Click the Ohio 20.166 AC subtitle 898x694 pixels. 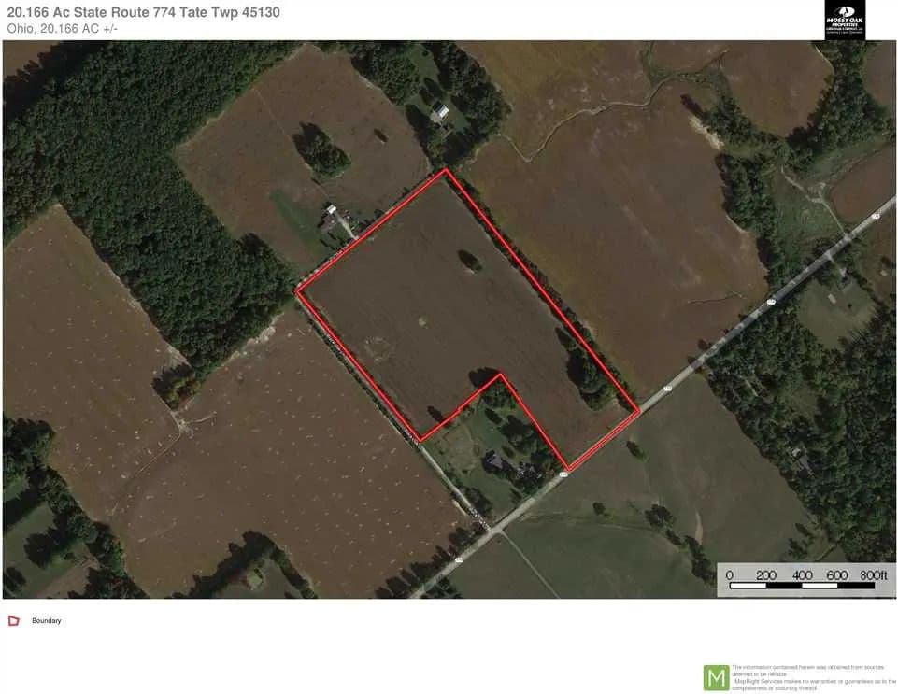click(62, 29)
